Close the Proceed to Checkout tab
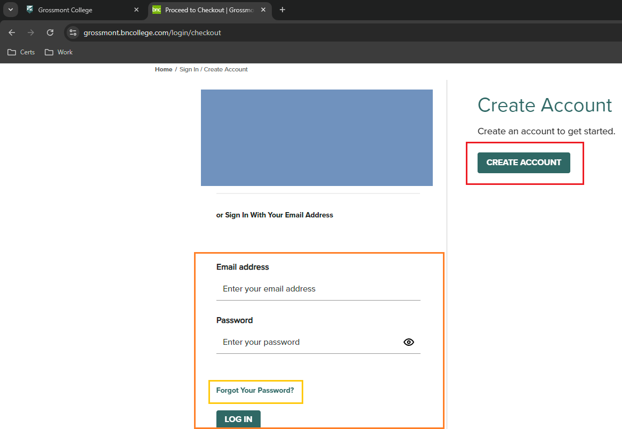This screenshot has width=622, height=429. pos(263,10)
